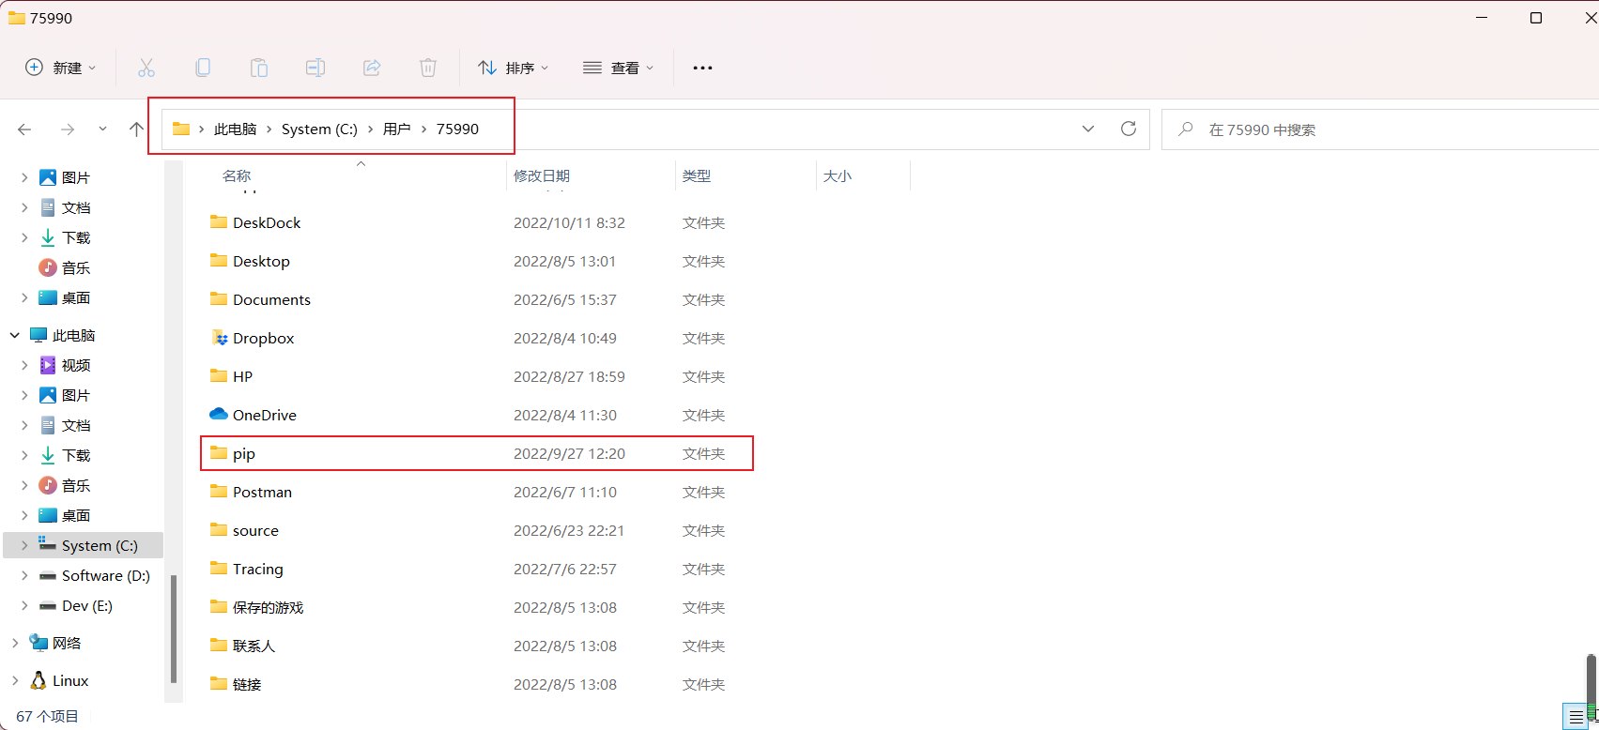Click System (C:) in the address bar breadcrumb
1599x730 pixels.
(x=319, y=129)
